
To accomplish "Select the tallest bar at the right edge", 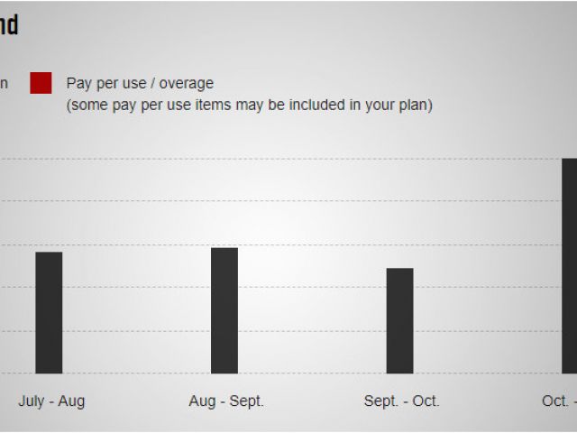I will [x=570, y=266].
